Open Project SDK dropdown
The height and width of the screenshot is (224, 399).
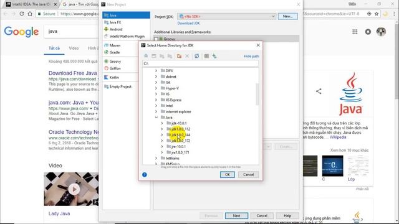click(x=226, y=17)
